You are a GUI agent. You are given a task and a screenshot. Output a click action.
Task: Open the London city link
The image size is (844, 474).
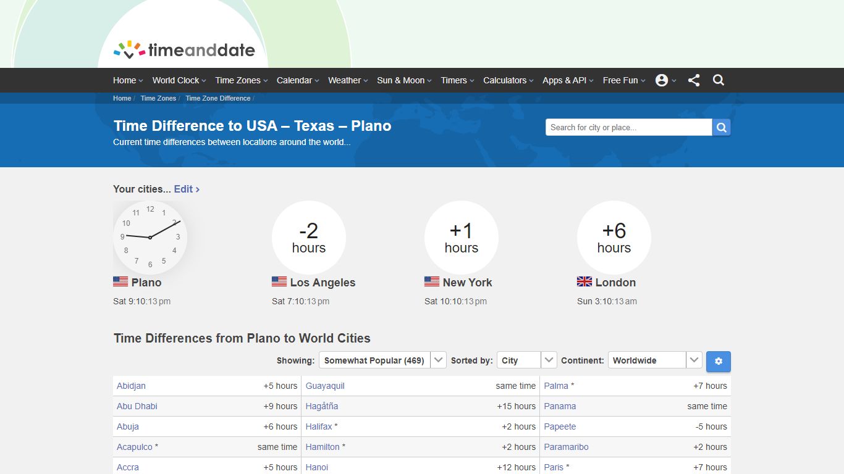coord(616,283)
